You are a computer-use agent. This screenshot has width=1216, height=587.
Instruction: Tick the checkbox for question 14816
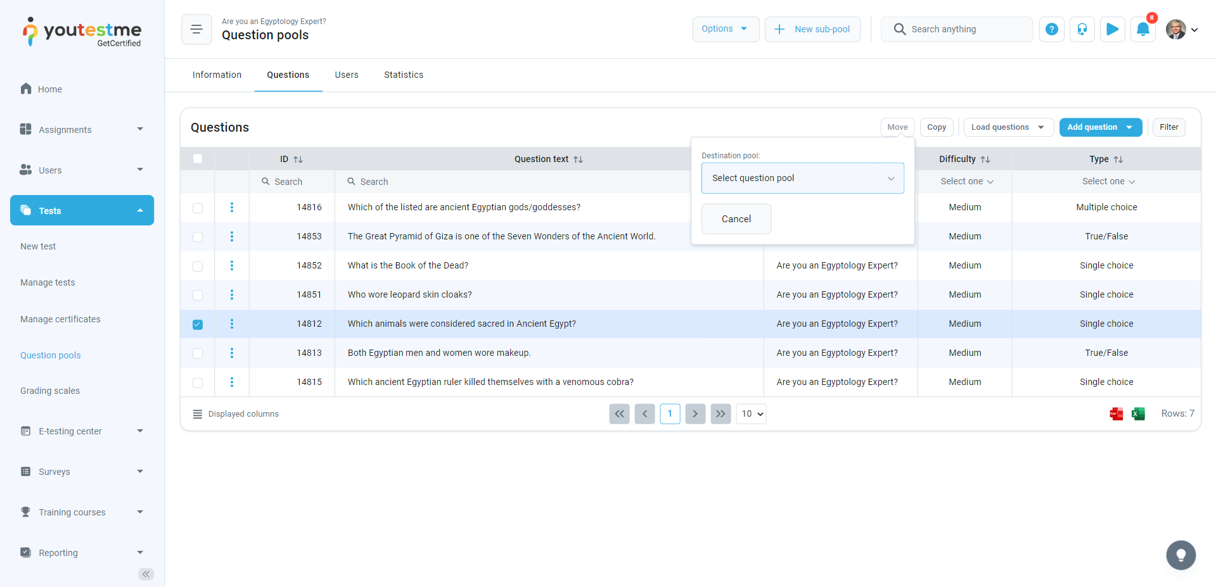point(198,208)
